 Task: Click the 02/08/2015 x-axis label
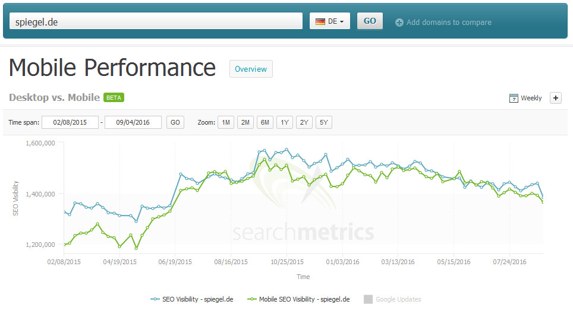tap(64, 262)
